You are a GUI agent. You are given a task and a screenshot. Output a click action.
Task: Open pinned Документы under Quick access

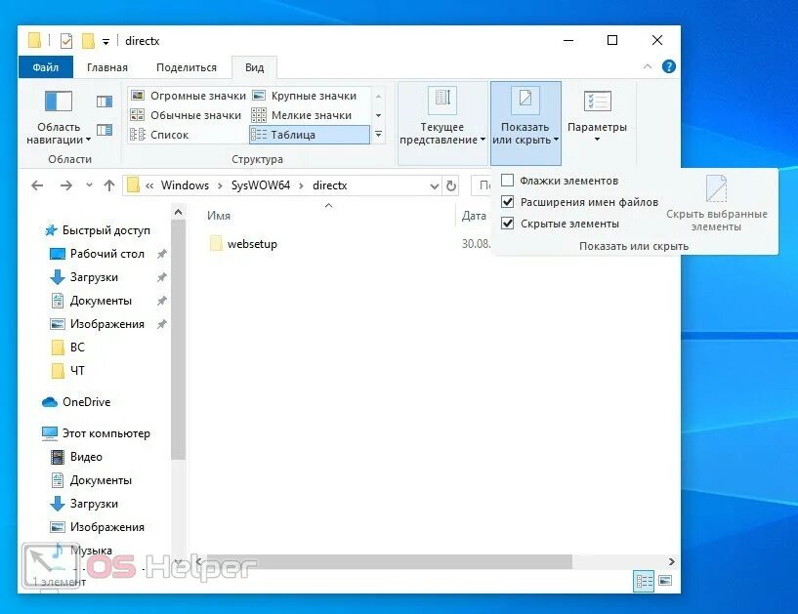coord(101,301)
